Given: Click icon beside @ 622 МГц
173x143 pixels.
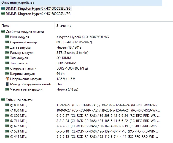Looking at the screenshot, I should coord(7,126).
